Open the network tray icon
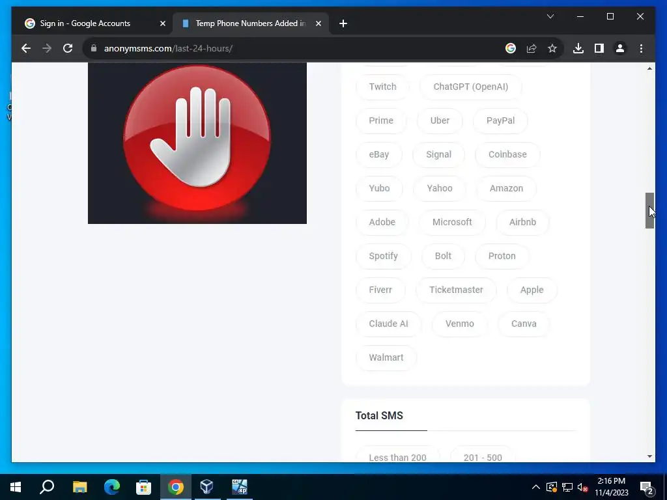Image resolution: width=667 pixels, height=500 pixels. [x=567, y=487]
